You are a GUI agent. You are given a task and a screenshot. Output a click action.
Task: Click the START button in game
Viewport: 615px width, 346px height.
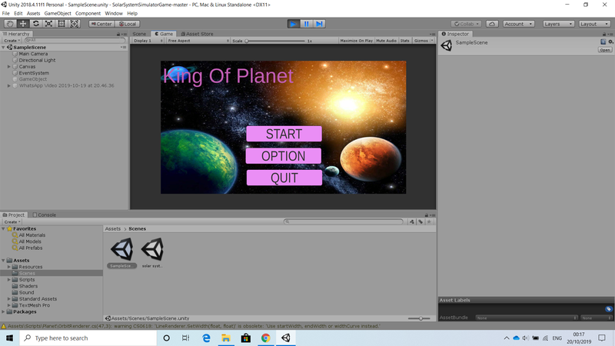coord(284,134)
